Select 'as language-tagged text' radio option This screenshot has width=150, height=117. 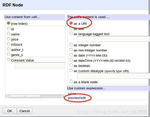tap(71, 33)
